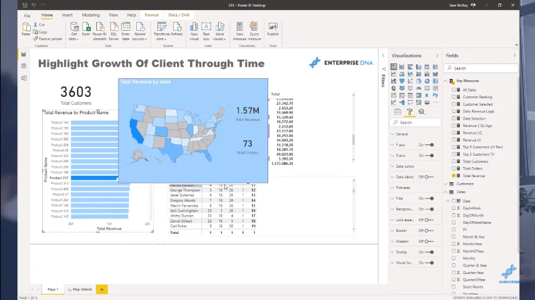Switch to Model view in left sidebar
Viewport: 535px width, 300px height.
[x=23, y=78]
